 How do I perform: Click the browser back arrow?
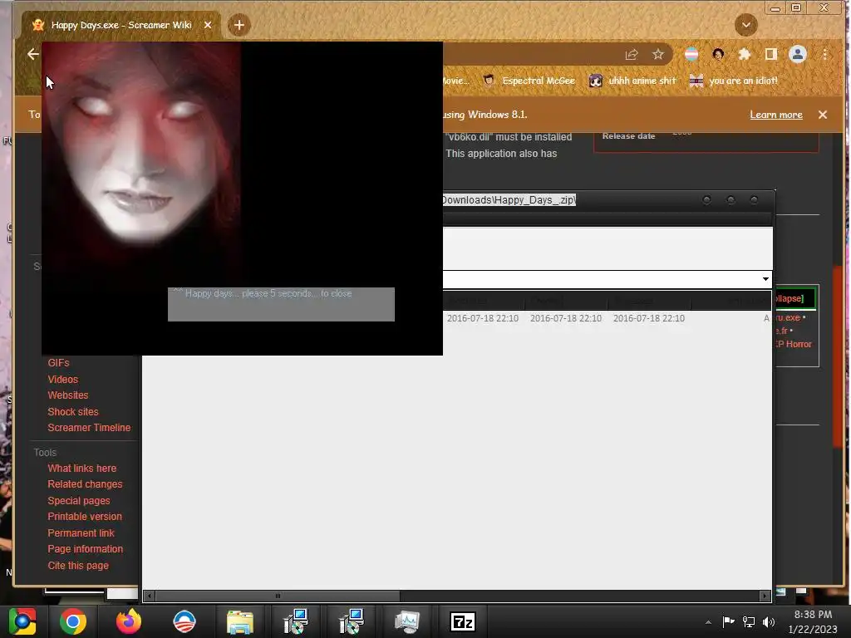point(33,54)
